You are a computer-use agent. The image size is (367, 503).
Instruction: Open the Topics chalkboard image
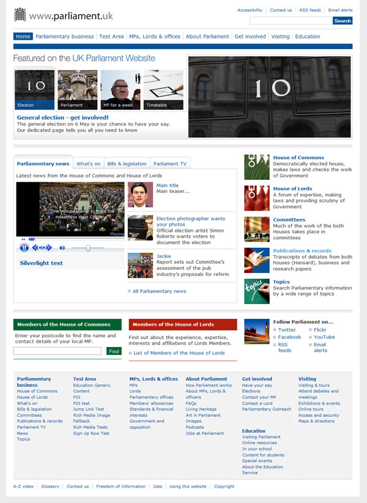[x=257, y=291]
